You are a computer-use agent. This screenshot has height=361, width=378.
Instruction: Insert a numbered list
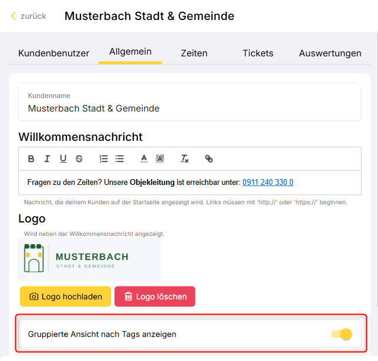pyautogui.click(x=104, y=159)
